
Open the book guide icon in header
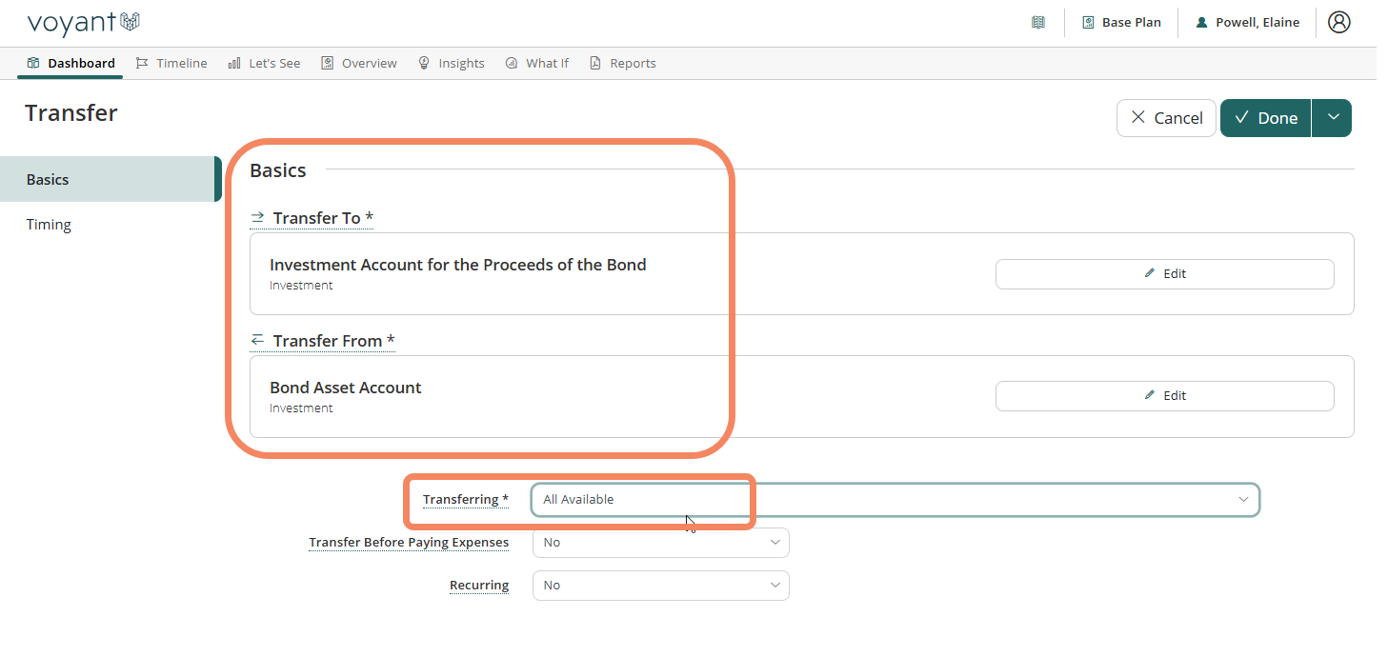1038,22
